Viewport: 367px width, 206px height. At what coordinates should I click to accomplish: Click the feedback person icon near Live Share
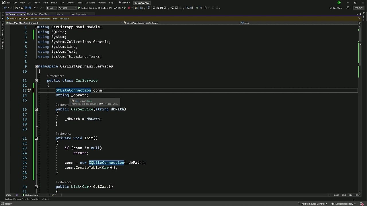point(348,8)
